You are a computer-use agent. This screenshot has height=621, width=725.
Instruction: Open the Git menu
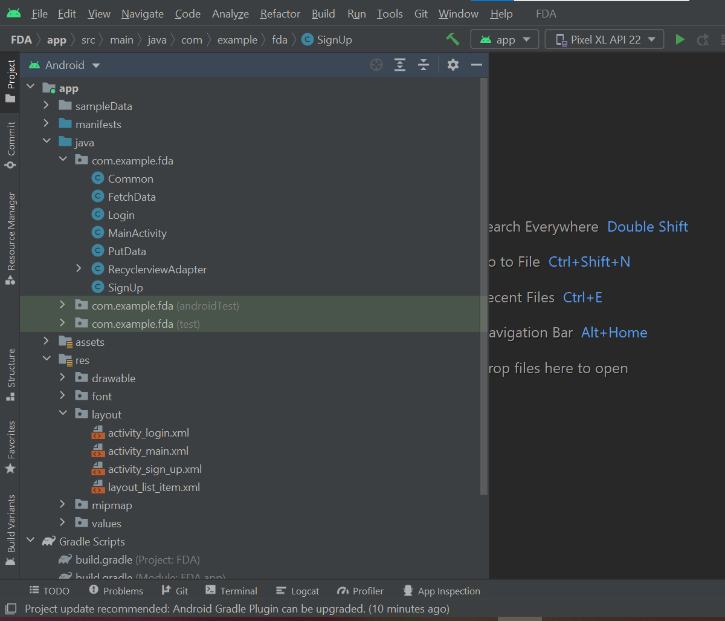421,14
